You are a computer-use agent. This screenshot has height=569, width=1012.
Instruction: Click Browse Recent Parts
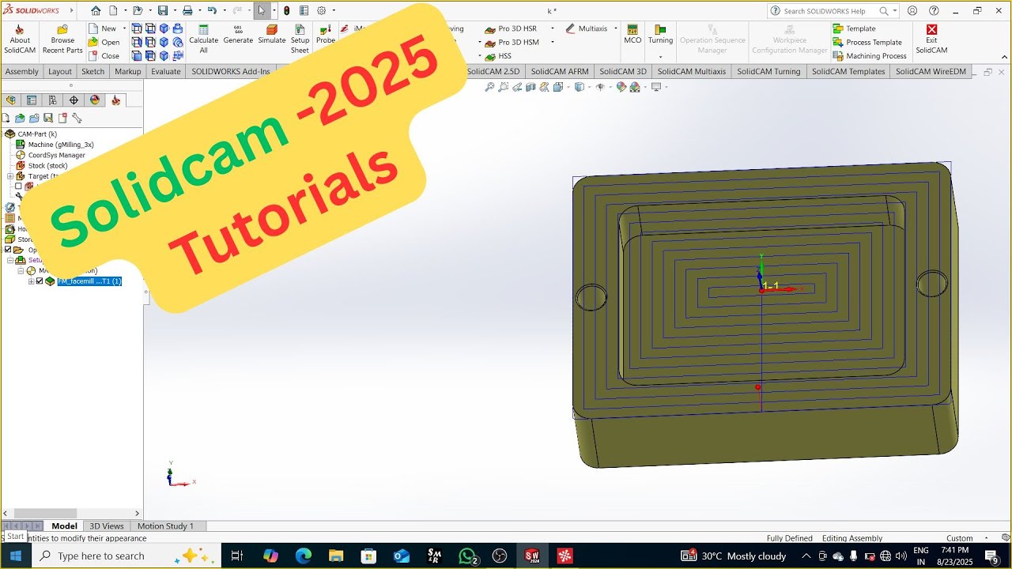(x=62, y=40)
